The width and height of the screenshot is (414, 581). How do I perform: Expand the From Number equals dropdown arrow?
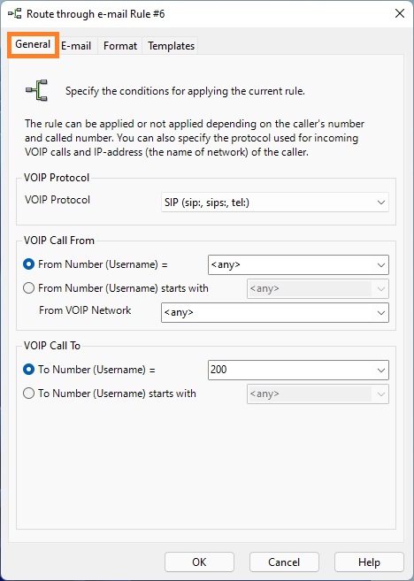[381, 265]
